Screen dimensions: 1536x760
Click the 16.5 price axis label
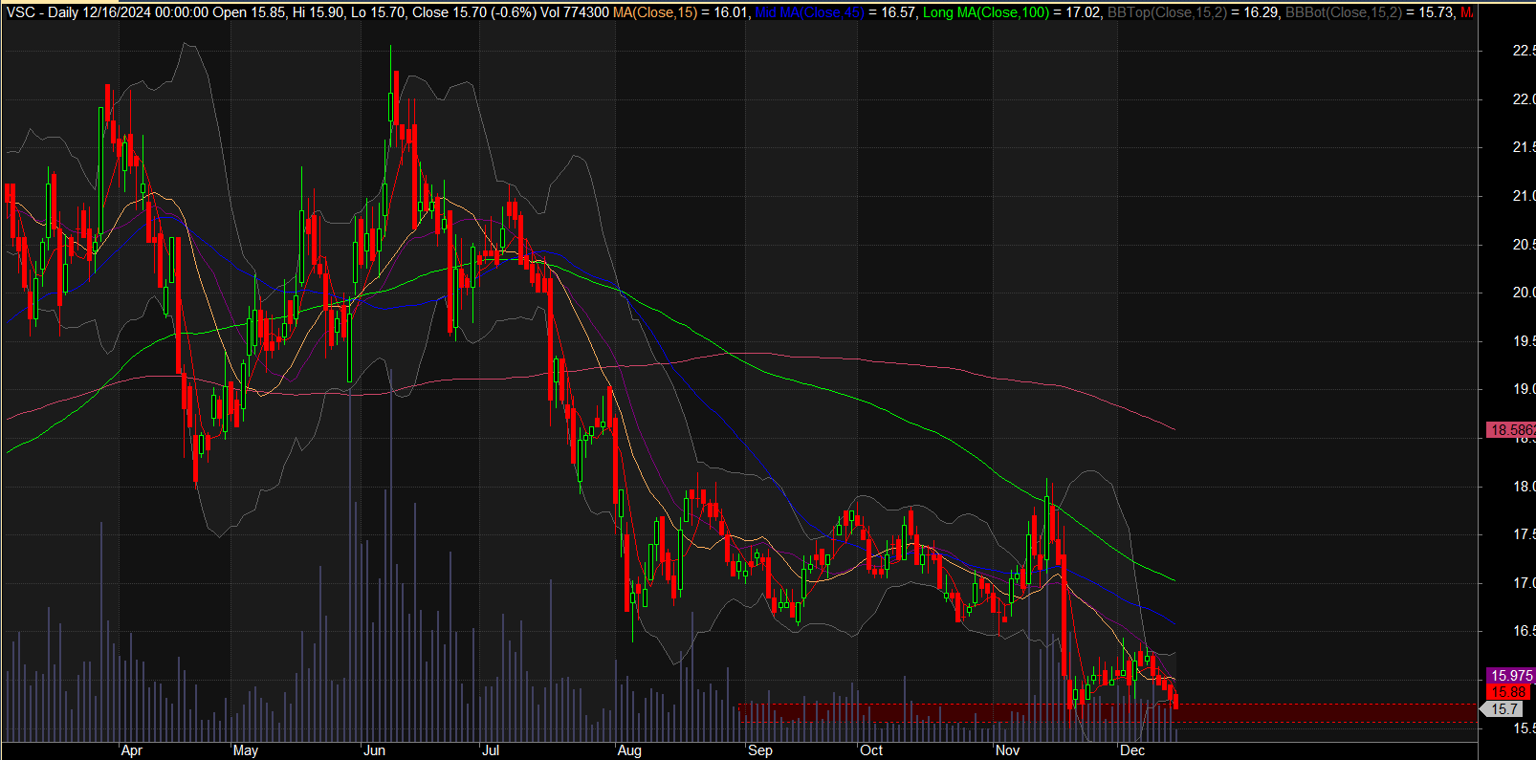[x=1523, y=631]
